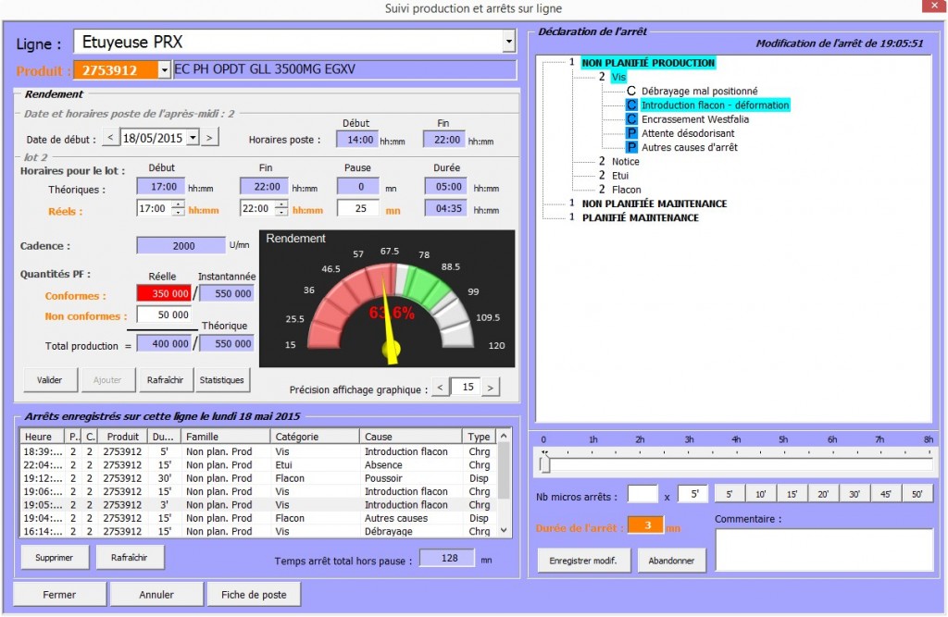Screen dimensions: 948x617
Task: Click Rafraîchir in the Rendement section
Action: click(165, 380)
